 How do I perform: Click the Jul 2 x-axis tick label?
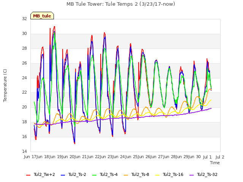coord(220,157)
